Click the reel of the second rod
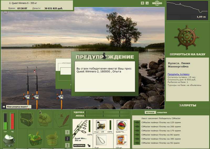 (36, 97)
